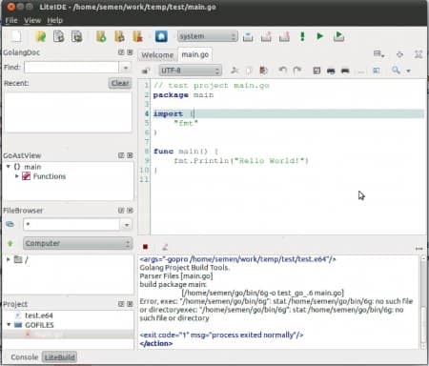Click the first printer icon
Screen dimensions: 429x366
[x=331, y=71]
